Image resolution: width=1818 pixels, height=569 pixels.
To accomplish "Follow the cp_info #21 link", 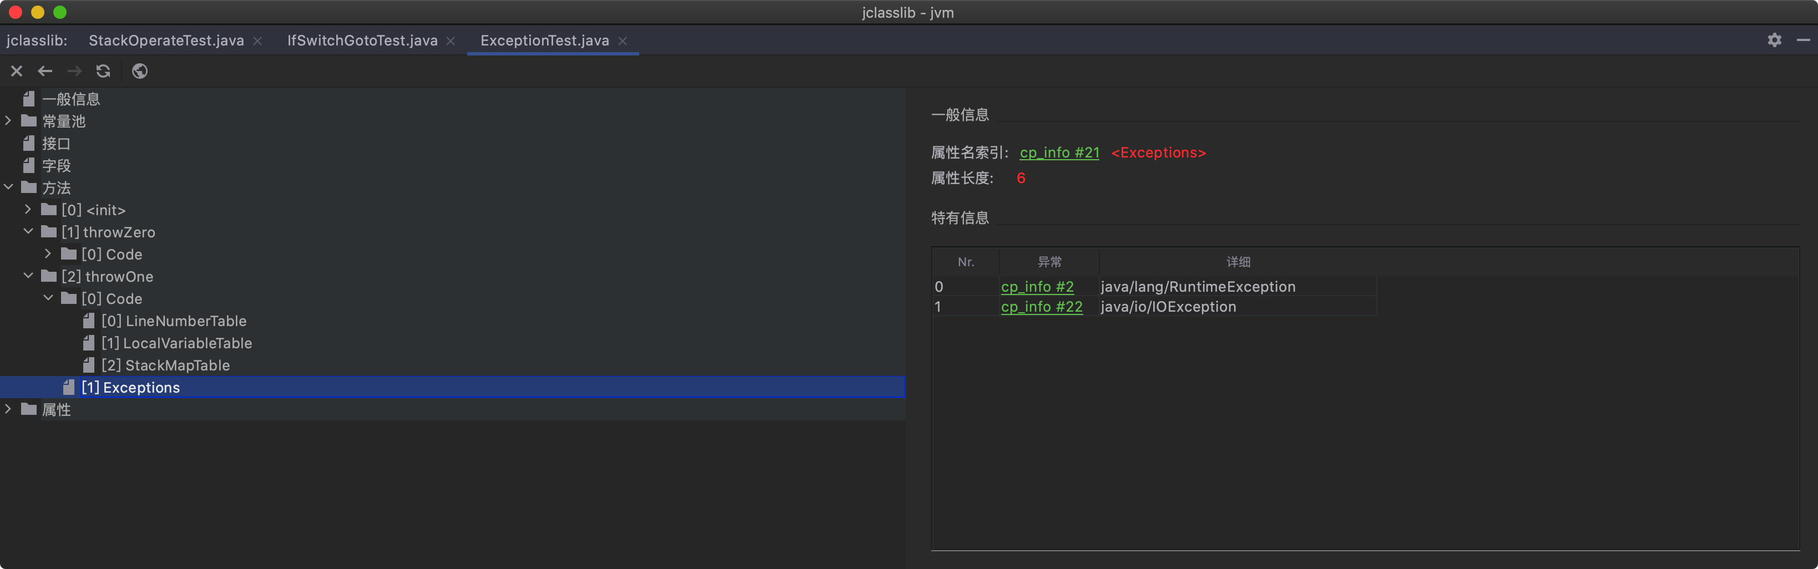I will click(x=1059, y=153).
